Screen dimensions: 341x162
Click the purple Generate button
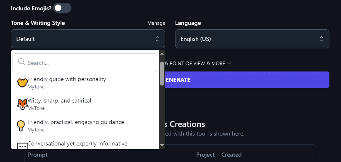click(247, 80)
